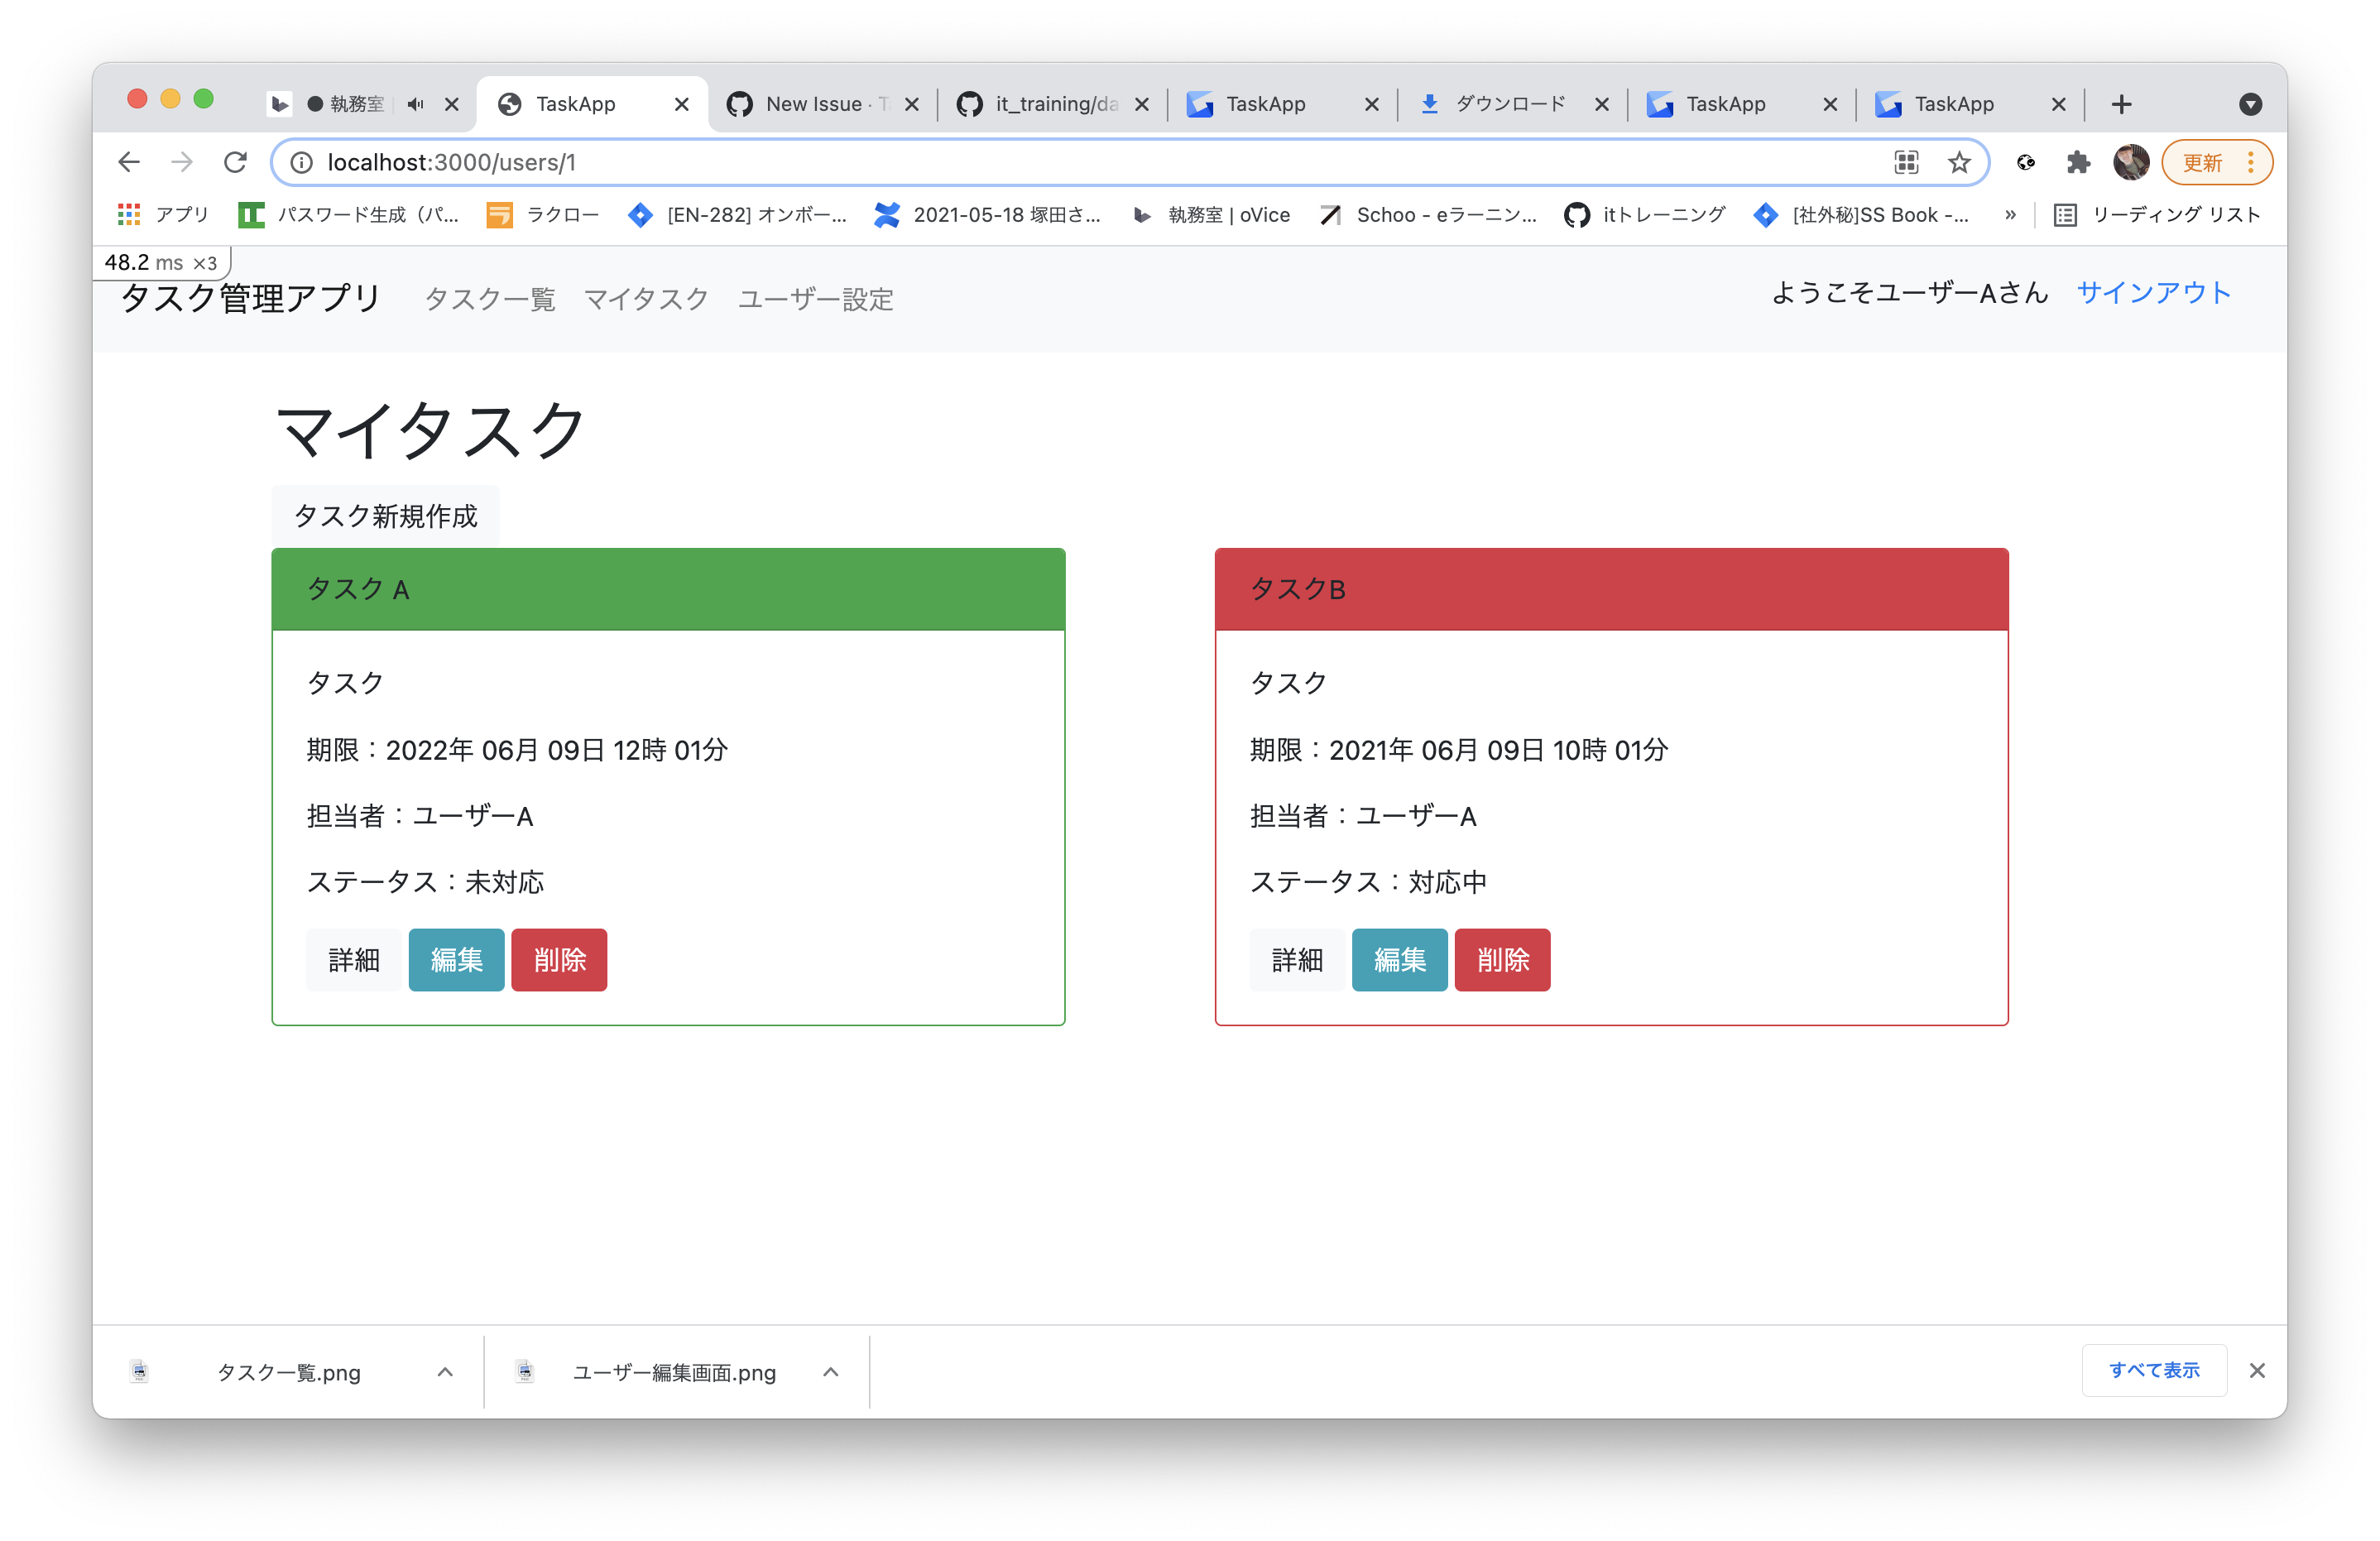Open the 48.2 ms profiler badge
The width and height of the screenshot is (2380, 1541).
click(x=161, y=262)
